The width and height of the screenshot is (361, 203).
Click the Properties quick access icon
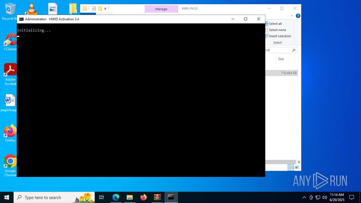pyautogui.click(x=94, y=8)
